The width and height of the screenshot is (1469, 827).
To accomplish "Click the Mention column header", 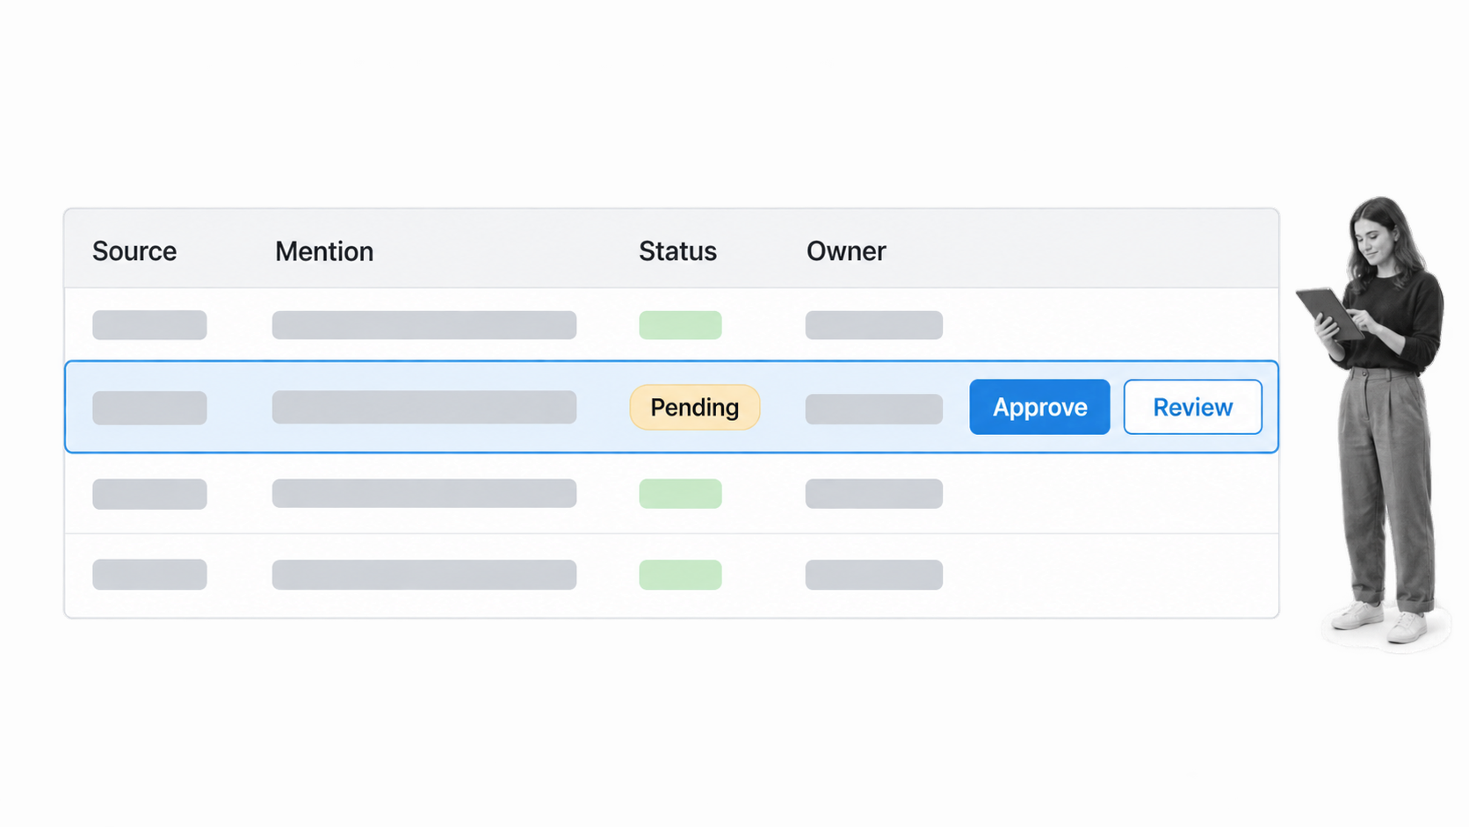I will pyautogui.click(x=324, y=251).
